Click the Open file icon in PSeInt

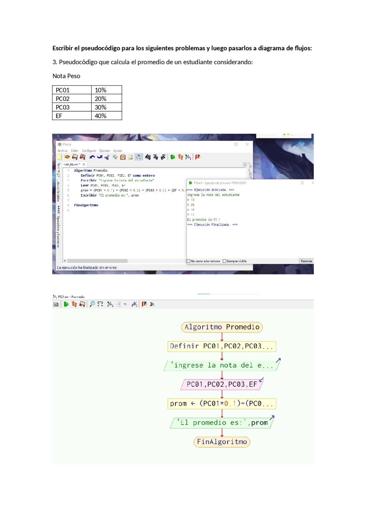point(67,157)
